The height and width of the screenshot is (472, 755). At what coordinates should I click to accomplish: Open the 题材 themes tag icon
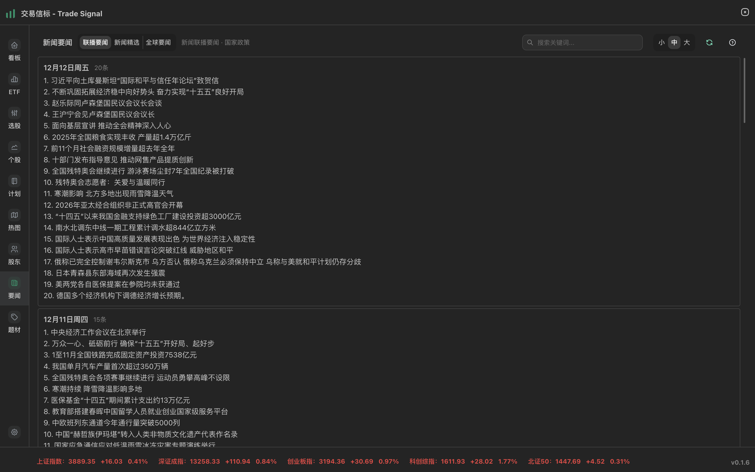[14, 318]
